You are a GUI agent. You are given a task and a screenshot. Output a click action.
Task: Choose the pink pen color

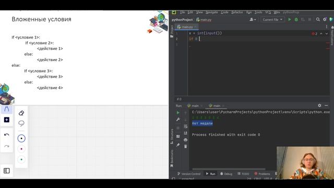click(x=21, y=149)
